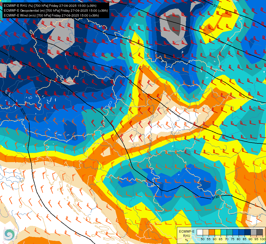Pick the navy 85–90 legend swatch

coord(248,232)
